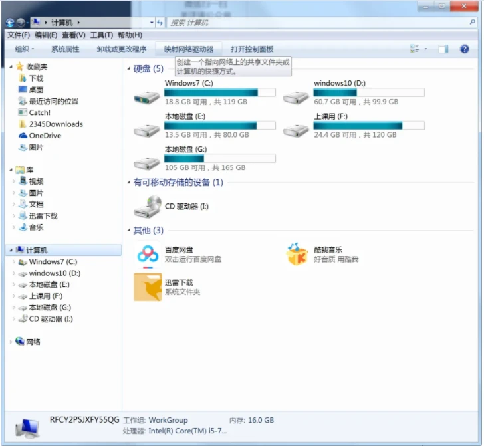Screen dimensions: 484x446
Task: Open the Kuwo Music (酷我音乐) icon
Action: pyautogui.click(x=297, y=254)
